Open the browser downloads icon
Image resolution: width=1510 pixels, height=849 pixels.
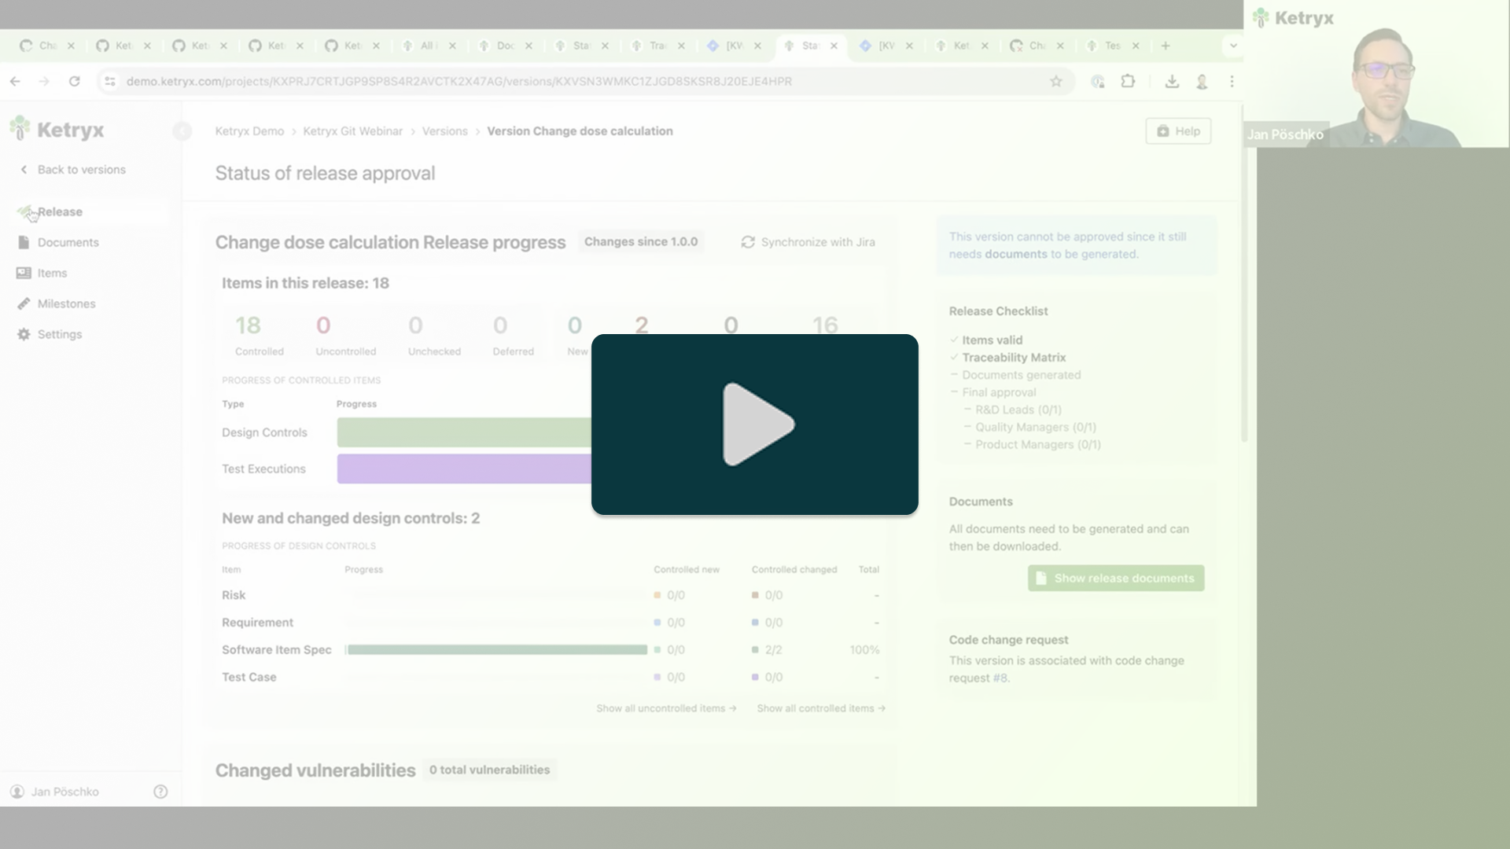pos(1172,81)
